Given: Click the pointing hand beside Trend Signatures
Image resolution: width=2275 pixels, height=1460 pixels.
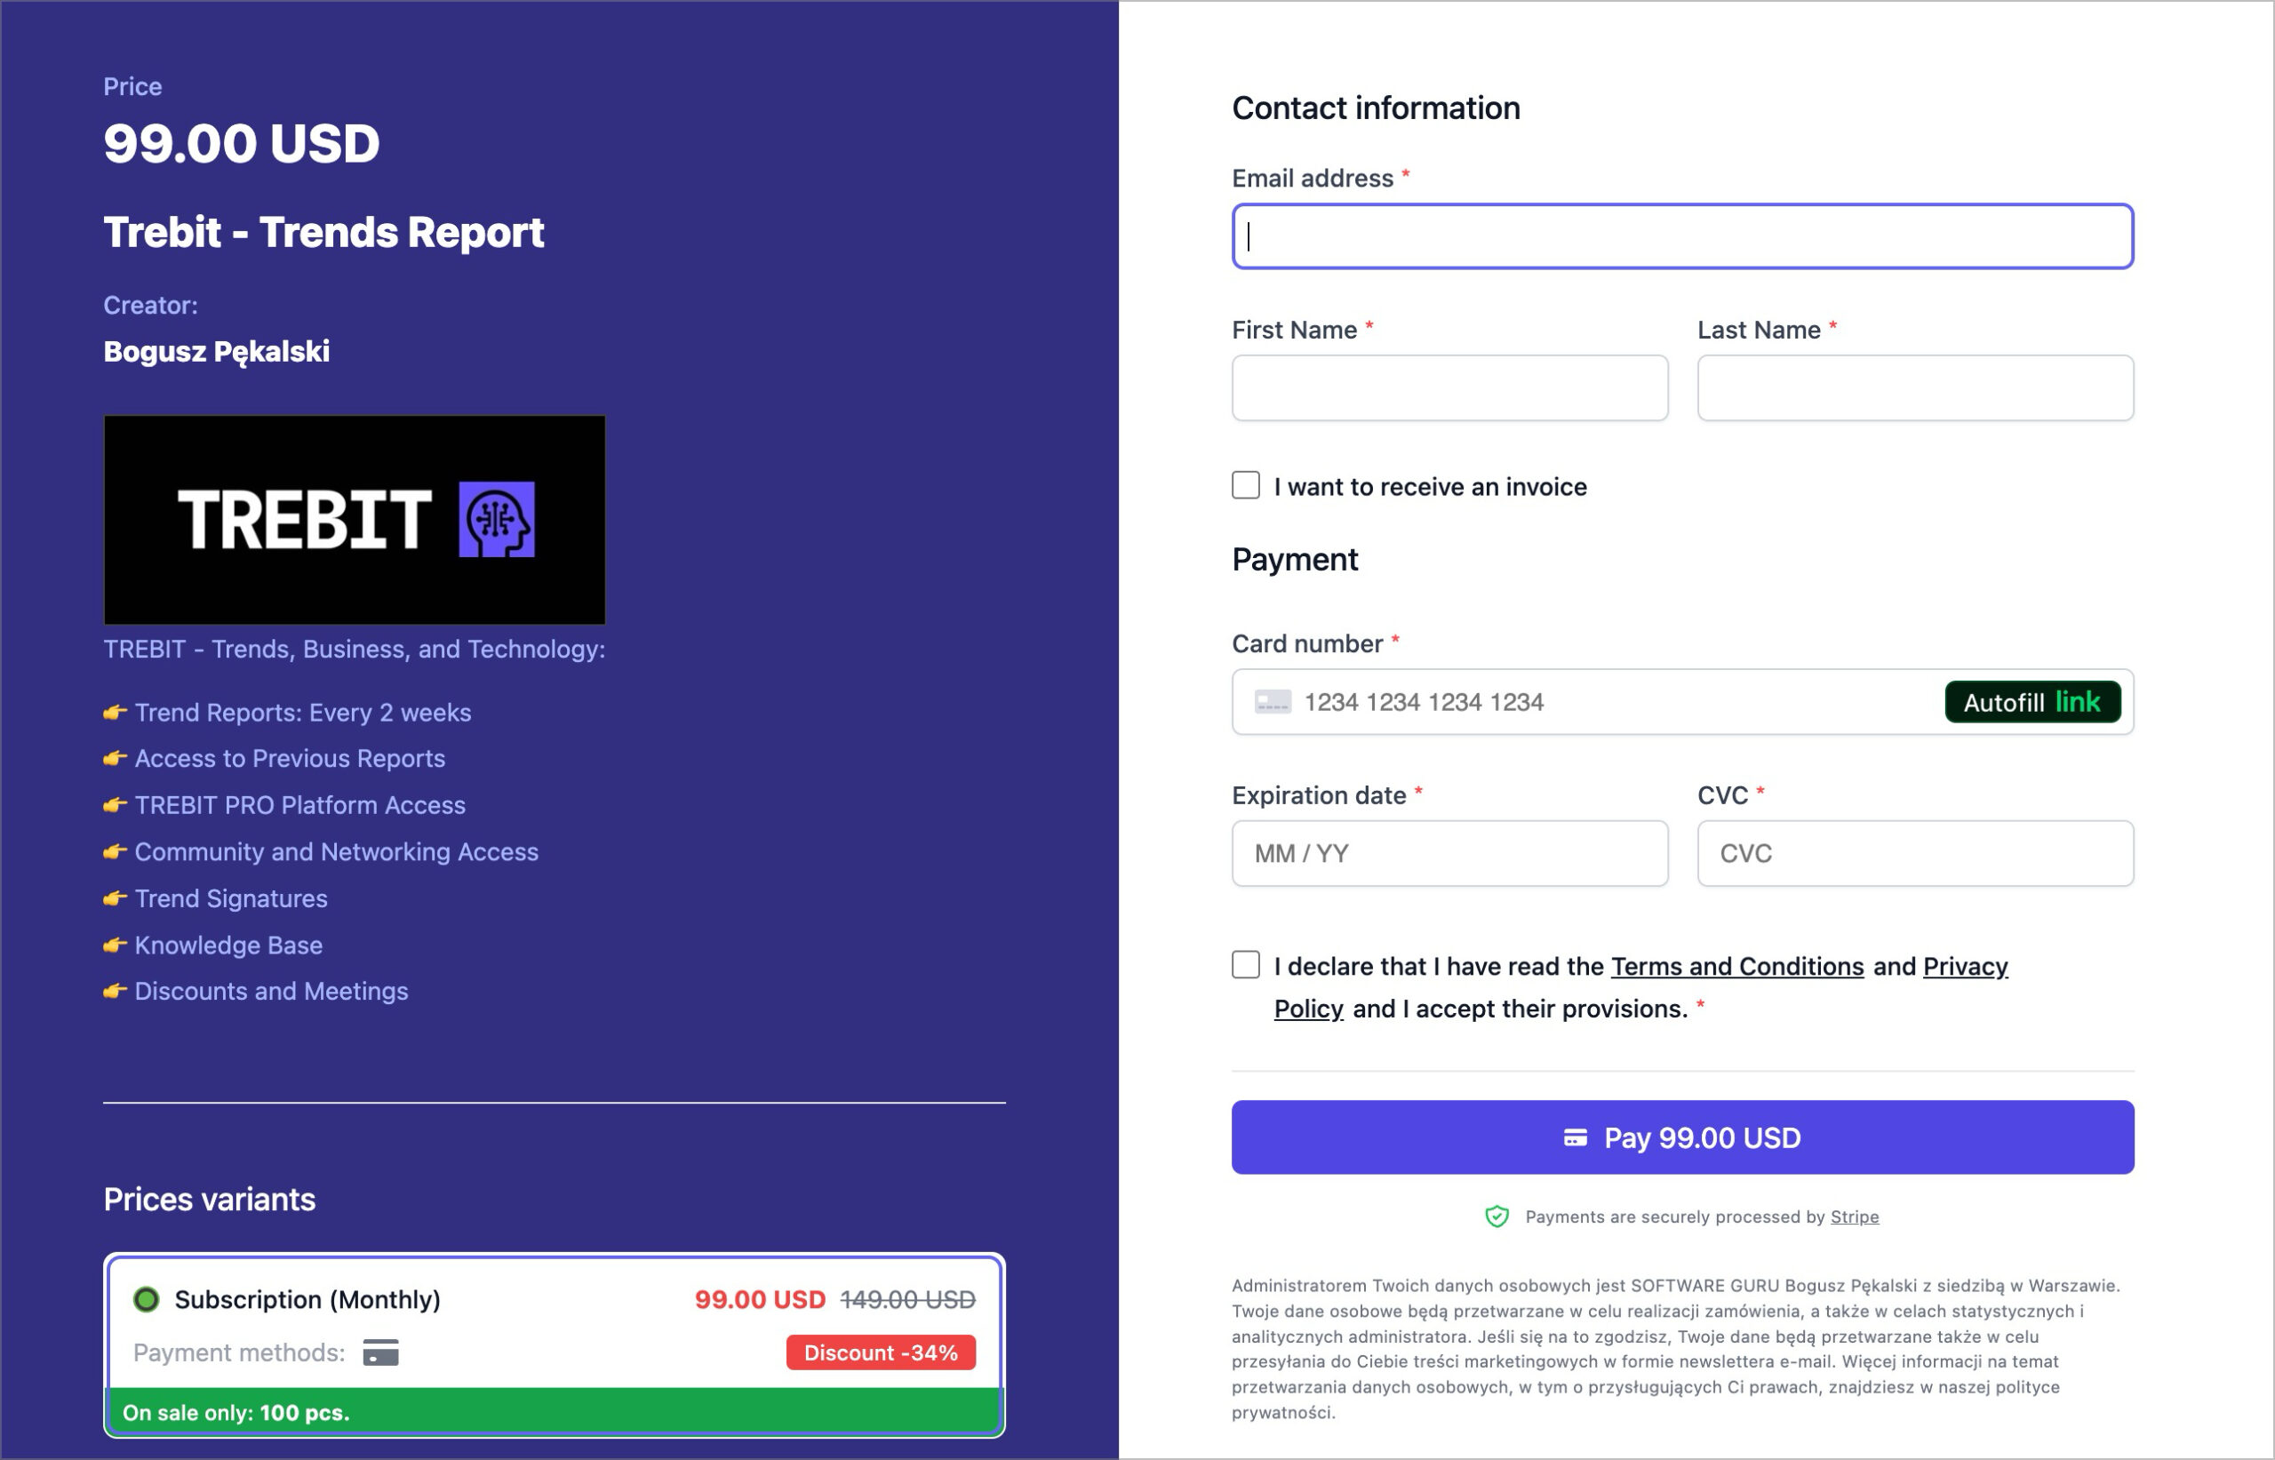Looking at the screenshot, I should tap(115, 898).
